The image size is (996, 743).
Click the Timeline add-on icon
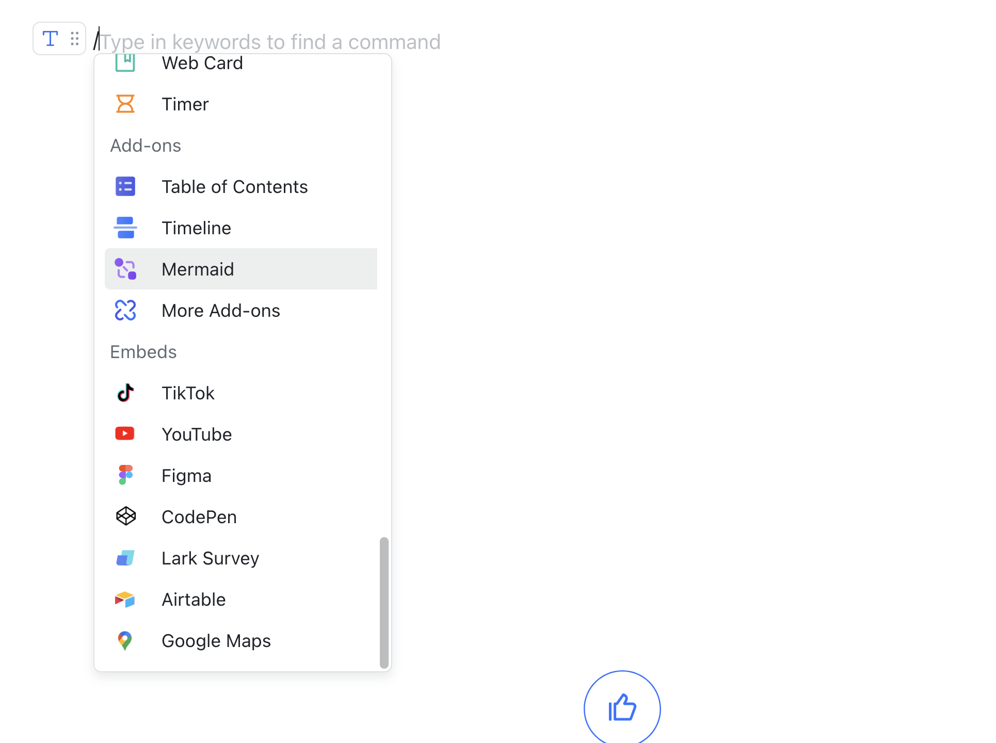[x=125, y=228]
